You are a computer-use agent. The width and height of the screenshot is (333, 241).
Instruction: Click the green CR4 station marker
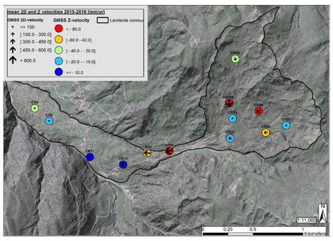click(x=35, y=108)
